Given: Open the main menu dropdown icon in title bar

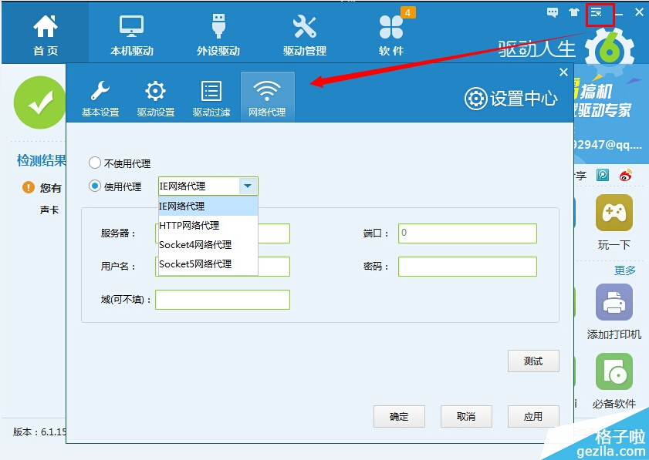Looking at the screenshot, I should tap(597, 12).
